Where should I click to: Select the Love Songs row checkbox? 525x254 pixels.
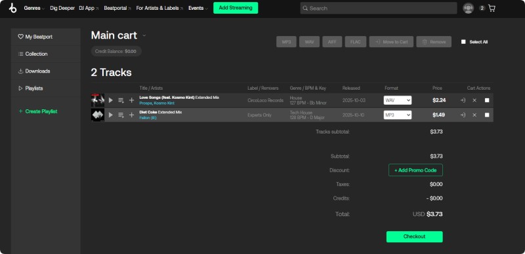point(487,100)
